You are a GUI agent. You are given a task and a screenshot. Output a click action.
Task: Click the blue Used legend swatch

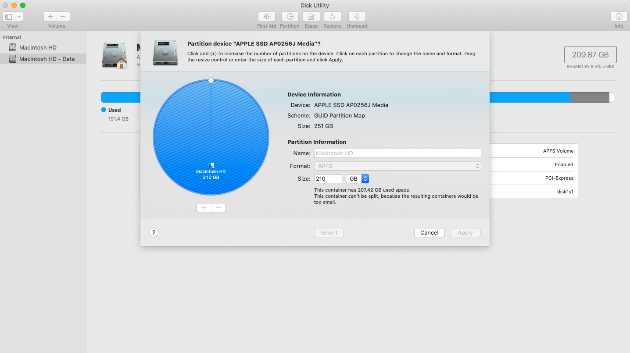tap(104, 110)
